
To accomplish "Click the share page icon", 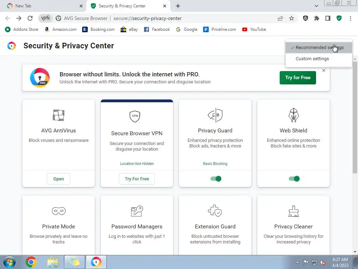I will point(280,18).
